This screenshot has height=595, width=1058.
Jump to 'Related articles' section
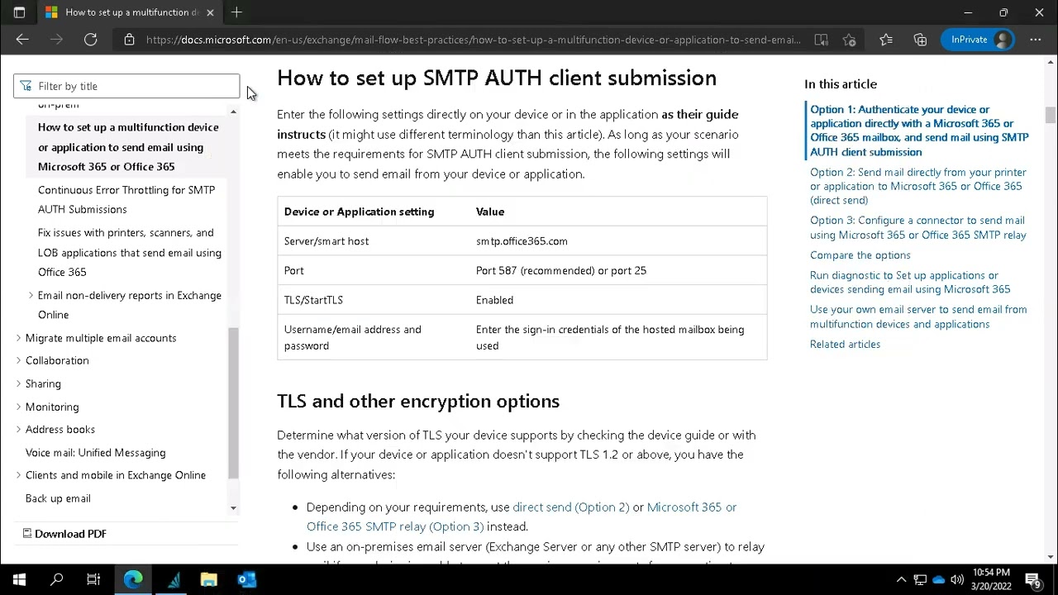[x=845, y=345]
